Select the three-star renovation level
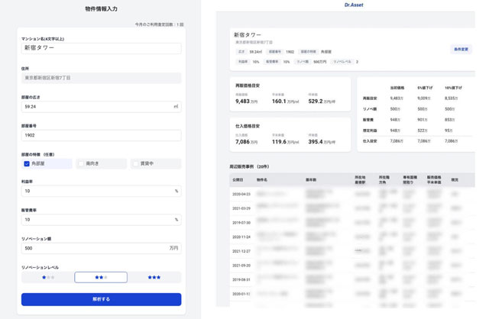Viewport: 489px width, 319px height. (154, 277)
